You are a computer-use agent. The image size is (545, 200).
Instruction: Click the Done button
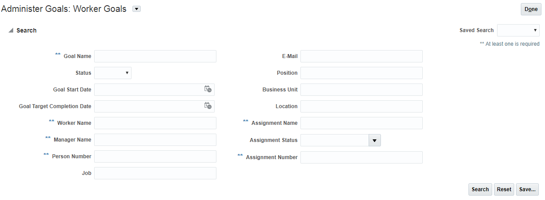[531, 9]
